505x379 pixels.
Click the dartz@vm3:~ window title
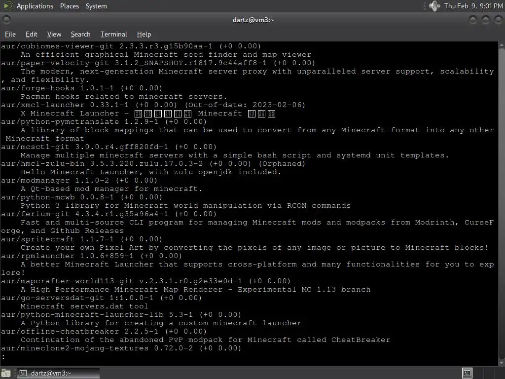tap(253, 20)
